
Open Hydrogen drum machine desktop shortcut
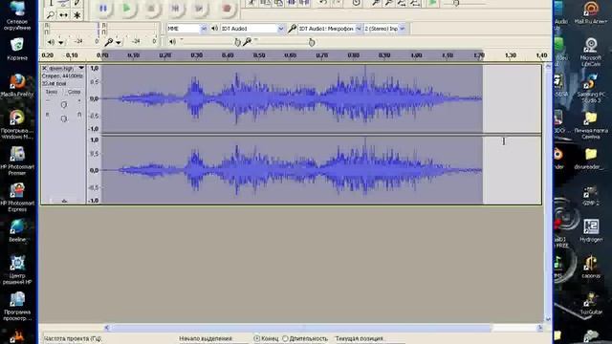[591, 231]
